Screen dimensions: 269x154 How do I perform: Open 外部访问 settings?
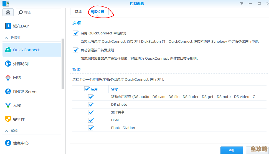point(32,64)
